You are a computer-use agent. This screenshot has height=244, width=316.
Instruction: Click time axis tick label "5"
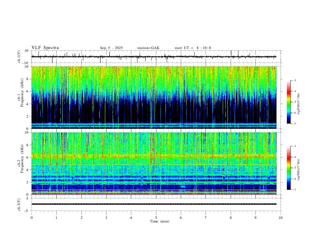pos(156,218)
